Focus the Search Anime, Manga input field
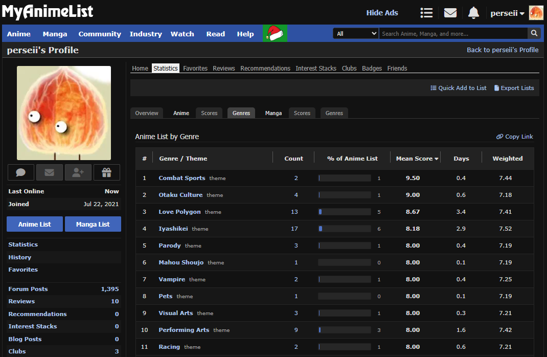 pyautogui.click(x=453, y=34)
